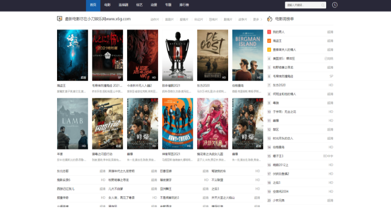Open the Army of Thieves poster
This screenshot has height=219, width=391.
[x=177, y=123]
